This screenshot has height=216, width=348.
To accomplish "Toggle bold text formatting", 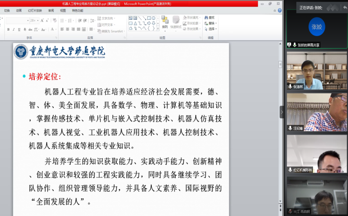I will 8,29.
